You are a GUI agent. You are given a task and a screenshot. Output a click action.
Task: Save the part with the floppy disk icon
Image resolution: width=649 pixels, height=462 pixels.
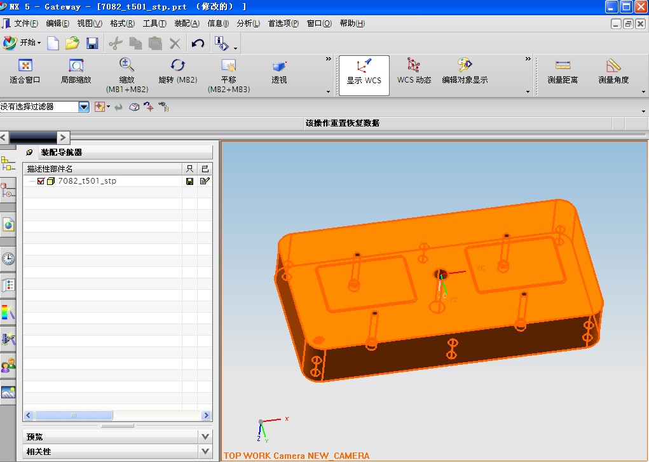tap(92, 43)
